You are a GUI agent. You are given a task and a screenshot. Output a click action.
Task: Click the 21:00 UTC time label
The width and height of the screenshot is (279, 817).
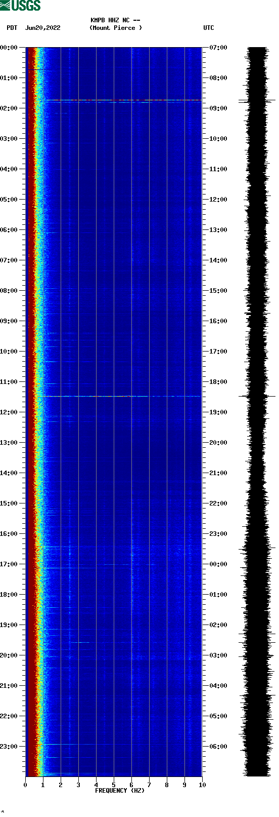point(218,473)
